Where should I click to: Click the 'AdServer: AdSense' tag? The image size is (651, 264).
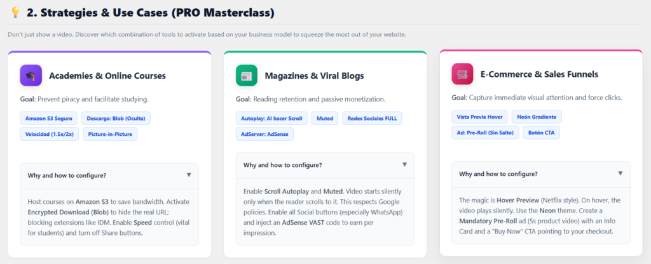(264, 134)
